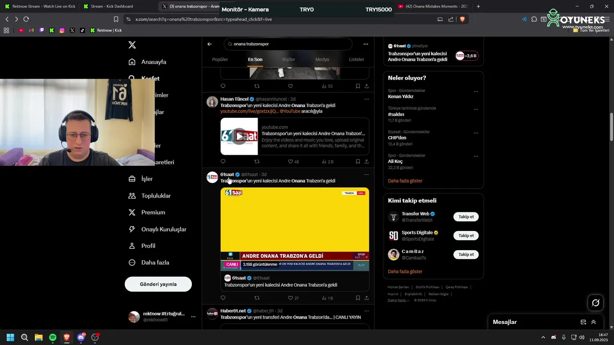The width and height of the screenshot is (614, 345).
Task: View analytics showing 1 B on 61saat post
Action: [x=327, y=298]
